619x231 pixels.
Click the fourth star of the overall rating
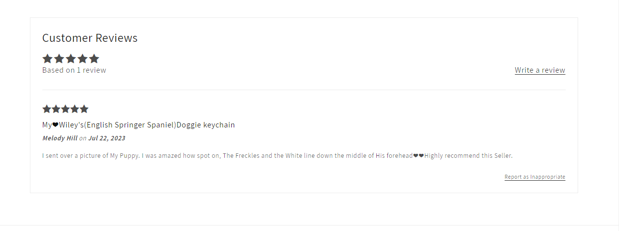(x=83, y=59)
